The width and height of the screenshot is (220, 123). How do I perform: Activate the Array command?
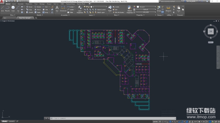pyautogui.click(x=45, y=12)
